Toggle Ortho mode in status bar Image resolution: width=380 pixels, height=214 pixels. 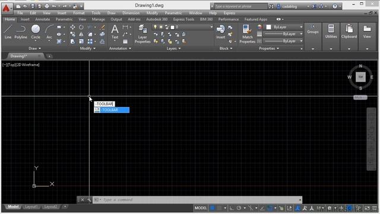pos(232,208)
